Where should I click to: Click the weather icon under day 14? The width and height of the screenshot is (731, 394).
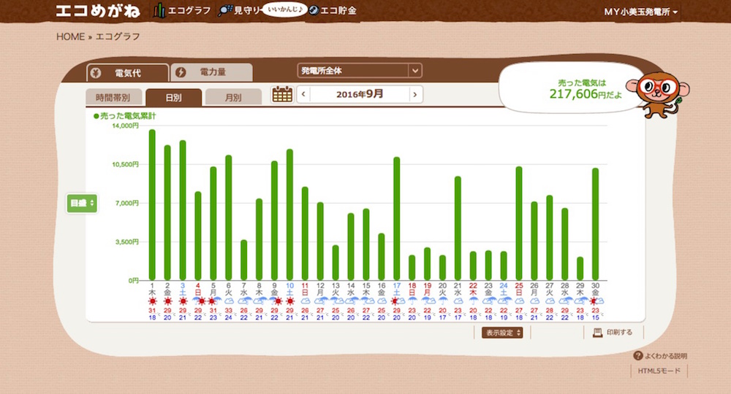pos(352,301)
